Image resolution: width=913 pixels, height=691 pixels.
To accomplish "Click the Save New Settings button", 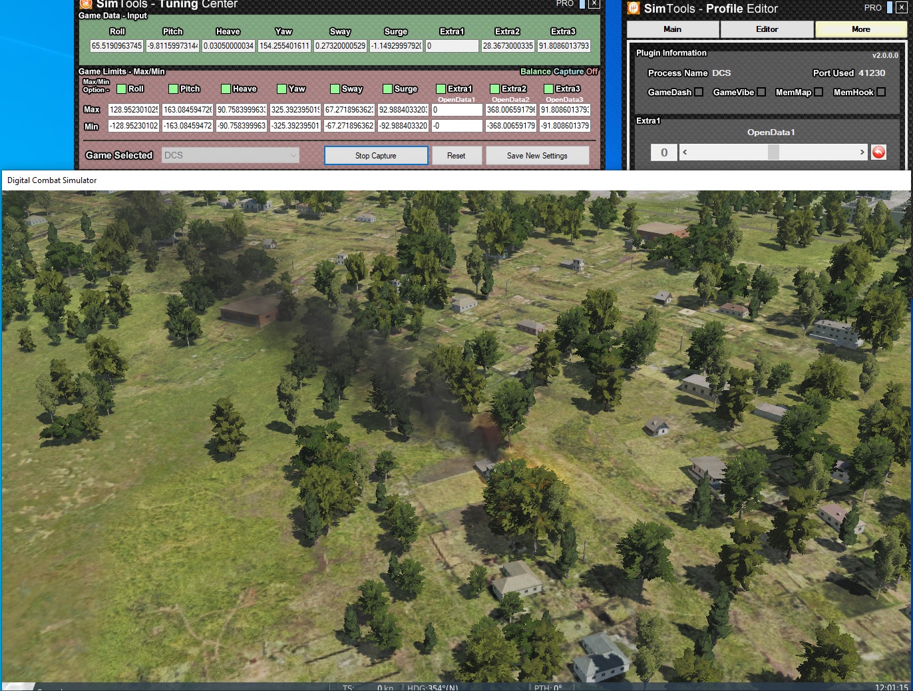I will [537, 155].
